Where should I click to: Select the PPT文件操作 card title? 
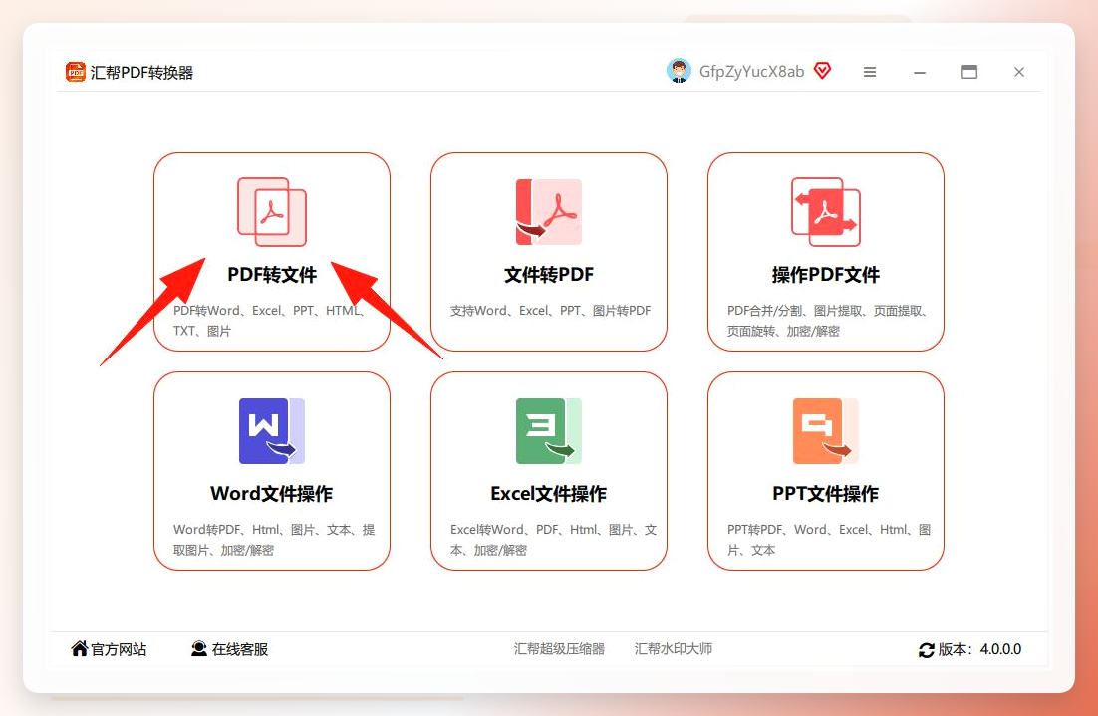coord(826,493)
